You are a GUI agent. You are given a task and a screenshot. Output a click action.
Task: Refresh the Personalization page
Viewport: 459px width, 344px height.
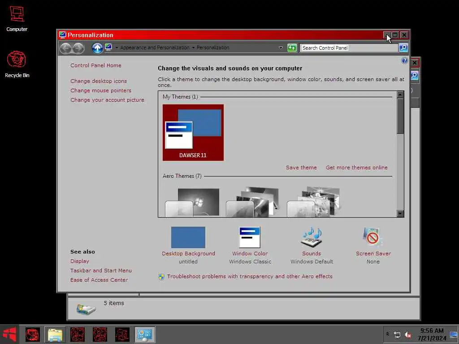coord(292,47)
